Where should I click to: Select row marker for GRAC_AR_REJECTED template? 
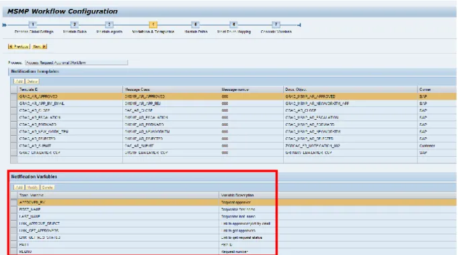tap(13, 139)
